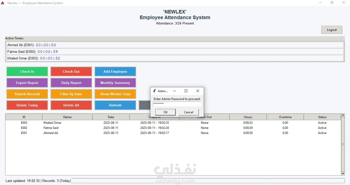Minimize the main Newlex window
350x185 pixels.
(320, 3)
